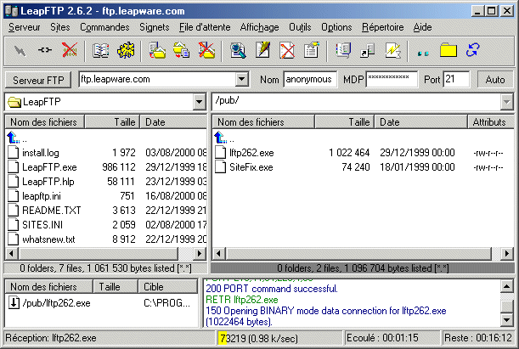
Task: Select lftp262.exe in the remote file list
Action: tap(251, 153)
